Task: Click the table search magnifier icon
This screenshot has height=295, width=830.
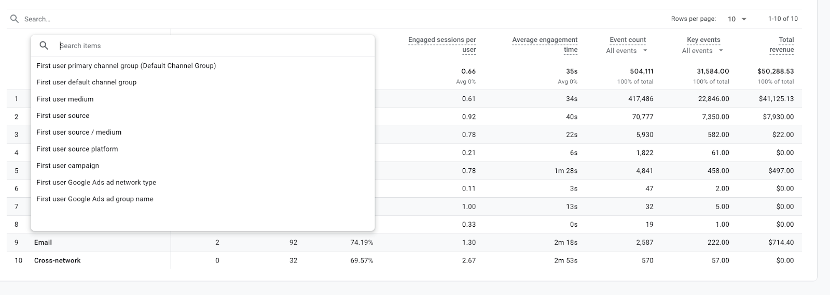Action: (x=15, y=19)
